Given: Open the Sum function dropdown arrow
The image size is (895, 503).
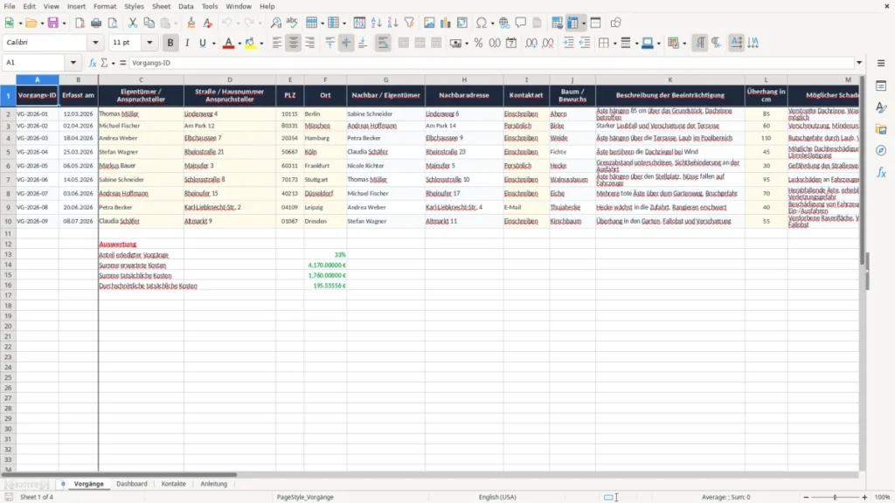Looking at the screenshot, I should (113, 63).
